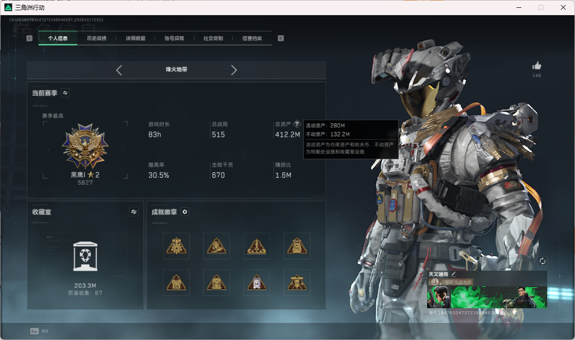This screenshot has width=575, height=340.
Task: Copy the player ID number
Action: (502, 313)
